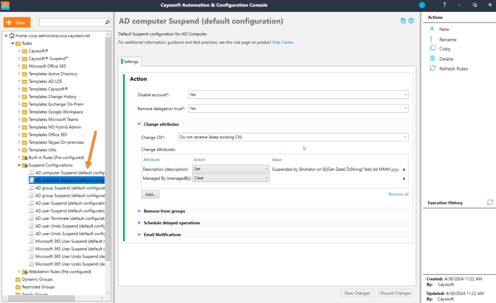Click the orange New button
Image resolution: width=496 pixels, height=303 pixels.
coord(17,23)
